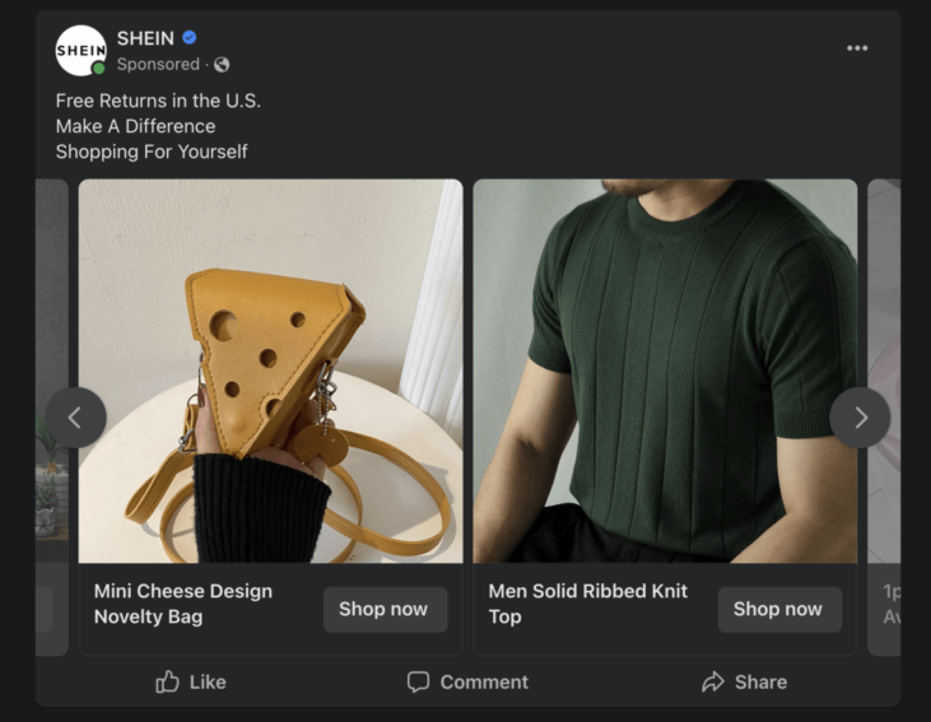Click the Sponsored label
931x722 pixels.
(158, 64)
